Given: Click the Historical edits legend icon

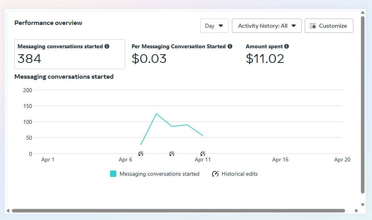Looking at the screenshot, I should [x=215, y=174].
